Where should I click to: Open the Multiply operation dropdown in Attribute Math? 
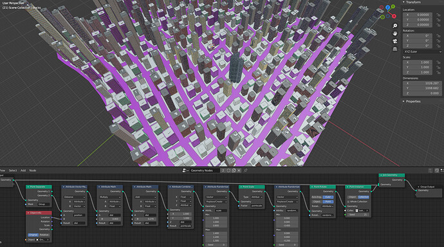point(110,197)
